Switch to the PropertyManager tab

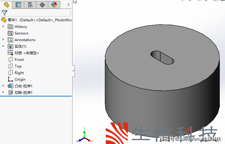tap(18, 4)
